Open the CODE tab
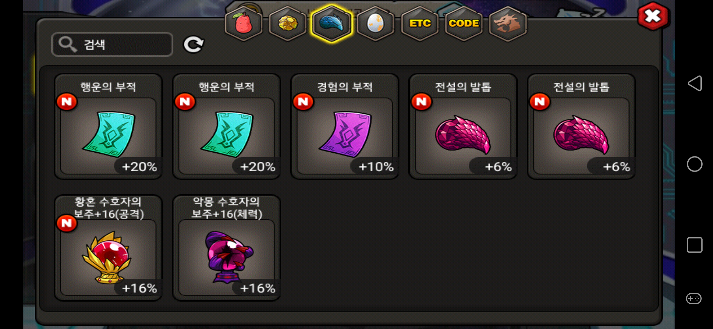Screen dimensions: 713x329 point(464,23)
